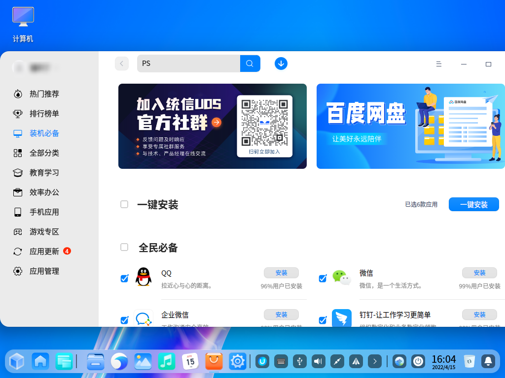Toggle the 一键安装 select-all checkbox
Screen dimensions: 505x378
[124, 204]
